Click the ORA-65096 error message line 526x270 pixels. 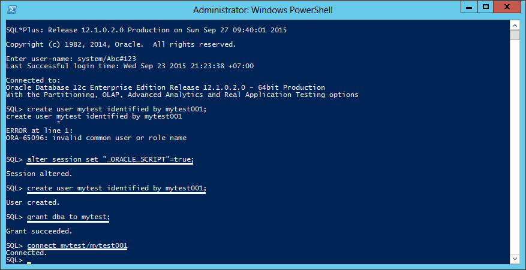97,138
